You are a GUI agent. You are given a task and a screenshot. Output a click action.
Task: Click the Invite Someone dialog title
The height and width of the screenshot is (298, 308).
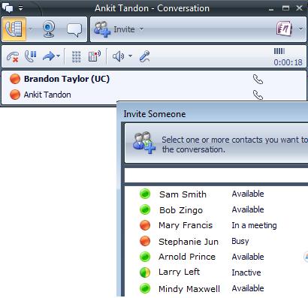click(155, 114)
